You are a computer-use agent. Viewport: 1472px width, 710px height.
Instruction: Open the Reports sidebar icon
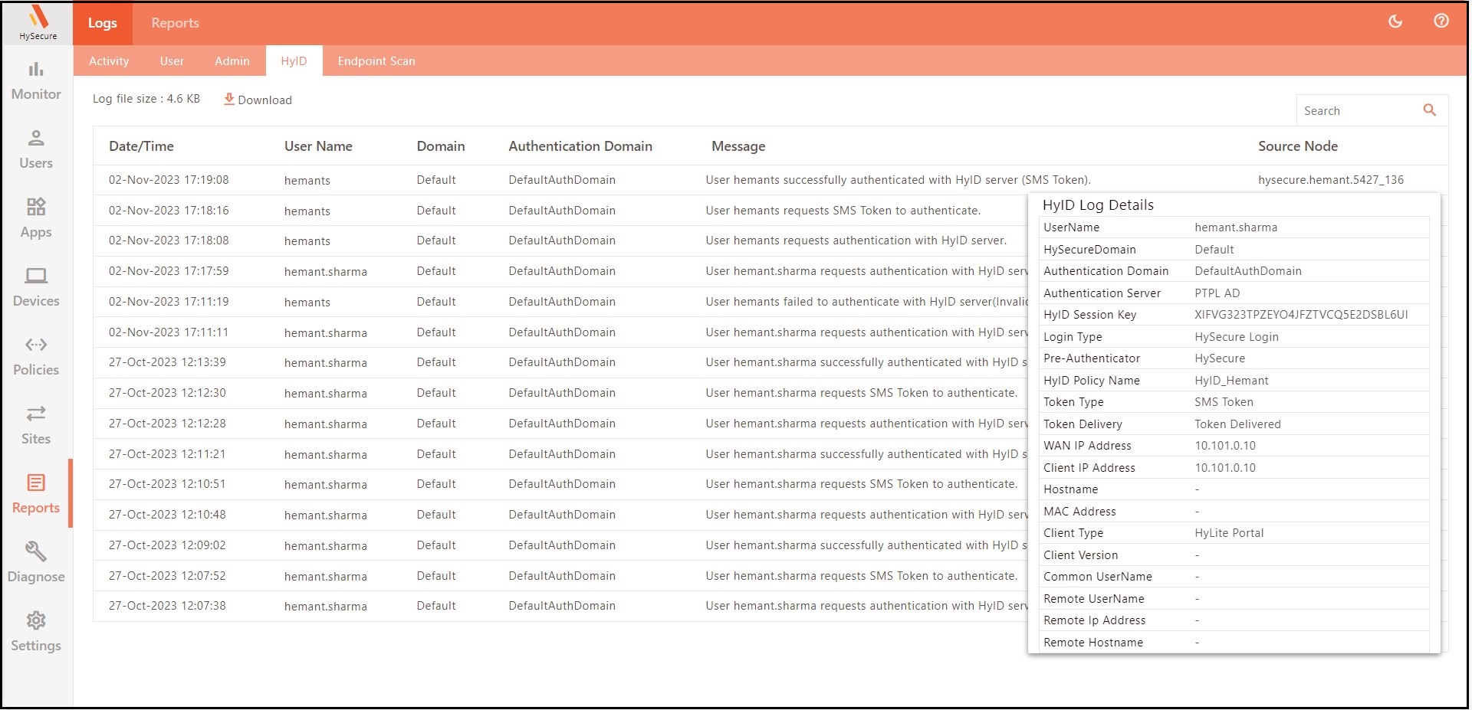[x=36, y=483]
